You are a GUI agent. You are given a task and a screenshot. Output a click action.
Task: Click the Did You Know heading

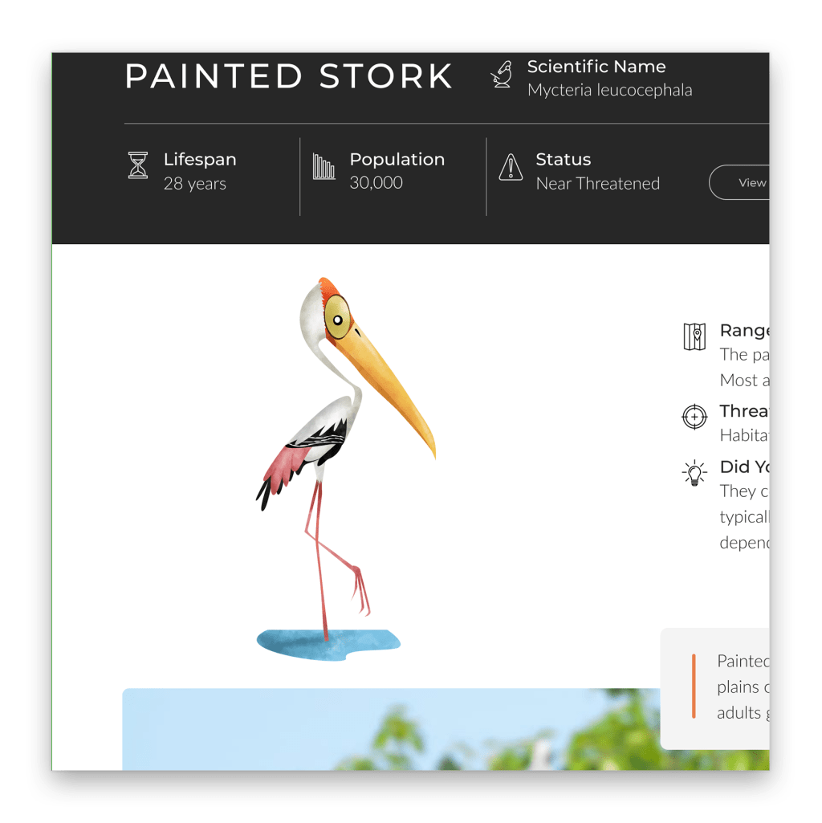tap(744, 467)
